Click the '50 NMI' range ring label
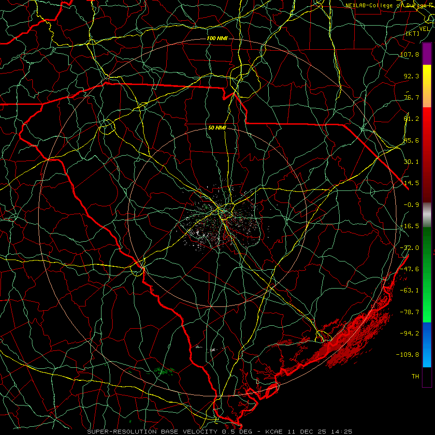 coord(217,128)
